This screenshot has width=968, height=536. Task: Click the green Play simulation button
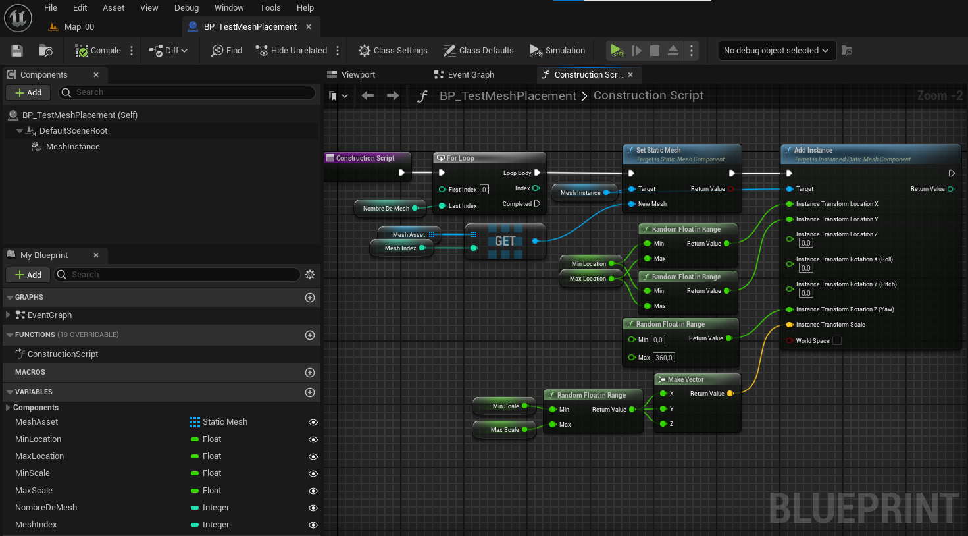point(617,51)
